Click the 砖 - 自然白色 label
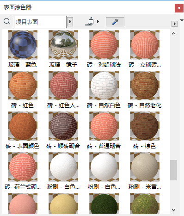The image size is (184, 216). (x=104, y=105)
